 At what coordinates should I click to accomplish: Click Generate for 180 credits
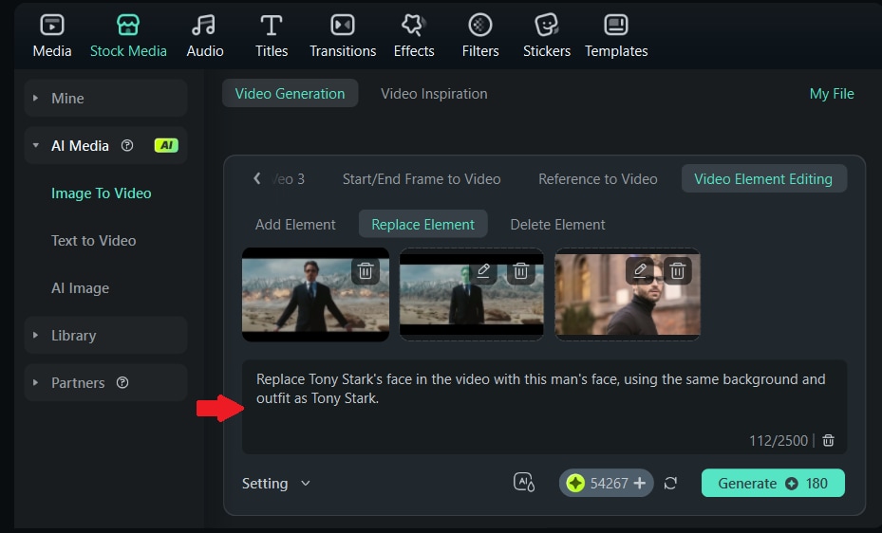[x=773, y=483]
